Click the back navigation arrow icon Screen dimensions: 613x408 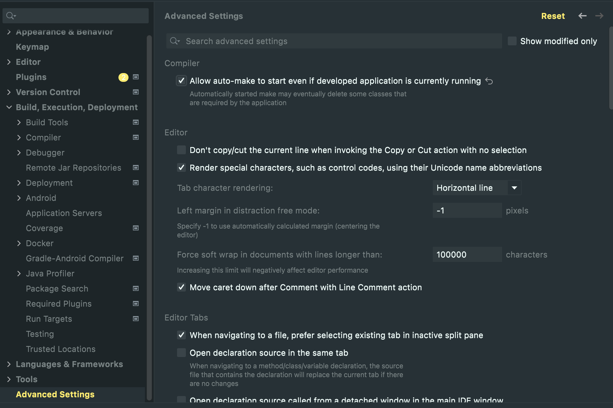[x=582, y=16]
